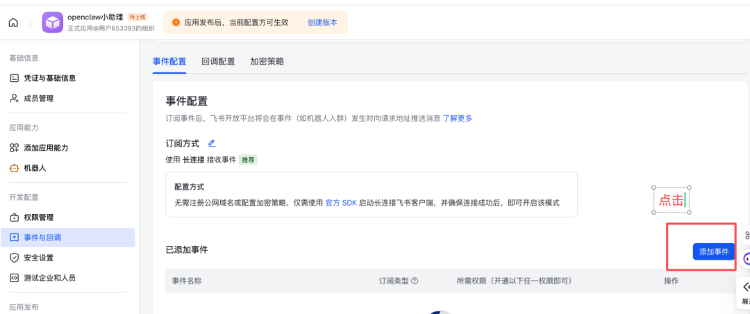Click the 权限管理 lock icon
Screen dimensions: 750x314
tap(15, 217)
